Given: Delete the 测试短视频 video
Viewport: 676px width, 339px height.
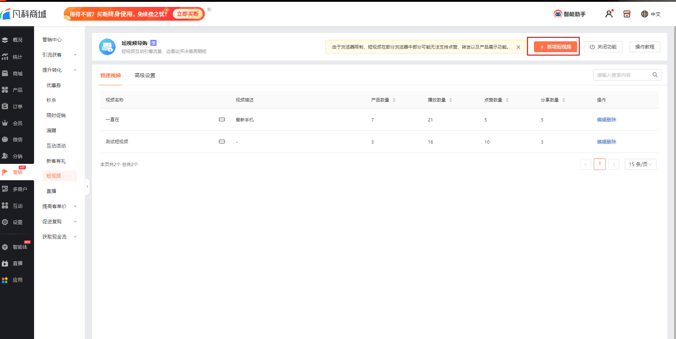Looking at the screenshot, I should tap(612, 142).
